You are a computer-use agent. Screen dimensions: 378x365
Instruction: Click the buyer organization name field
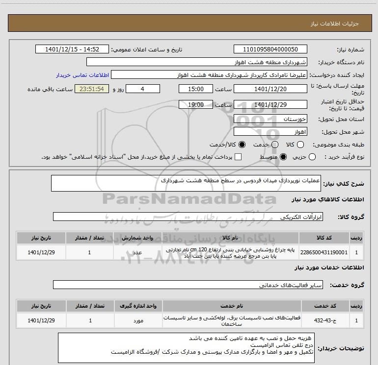point(197,62)
